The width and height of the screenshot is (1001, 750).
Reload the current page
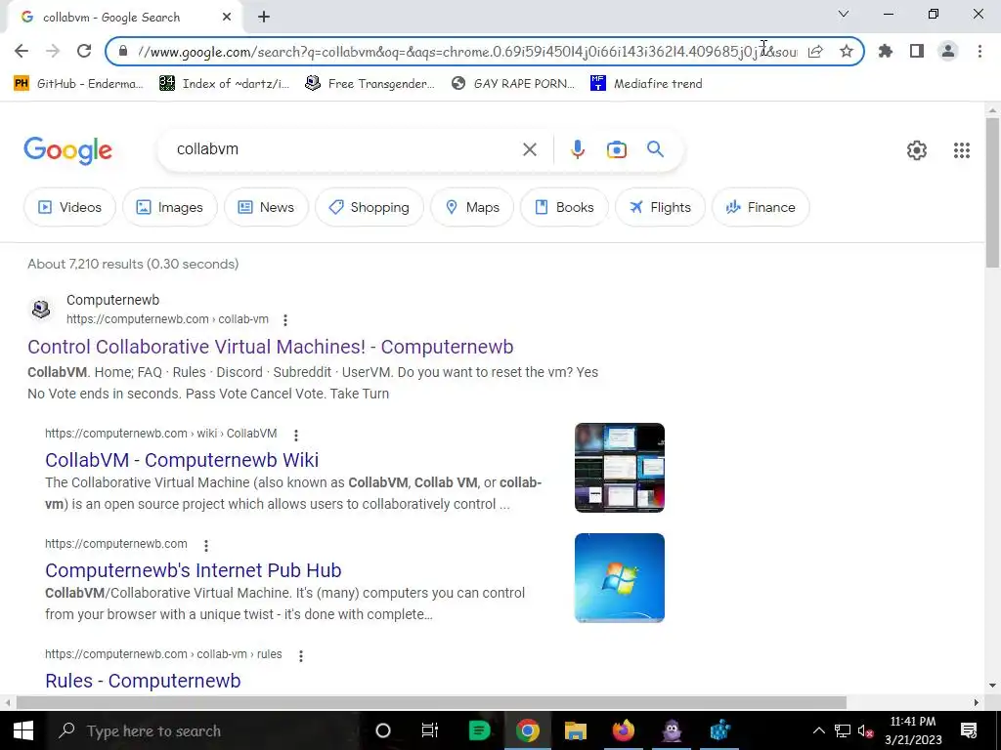point(84,51)
